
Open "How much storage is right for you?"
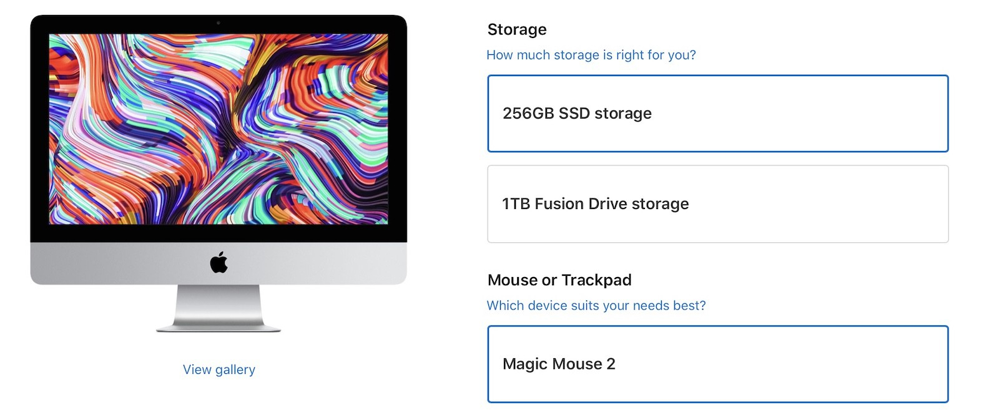coord(591,55)
